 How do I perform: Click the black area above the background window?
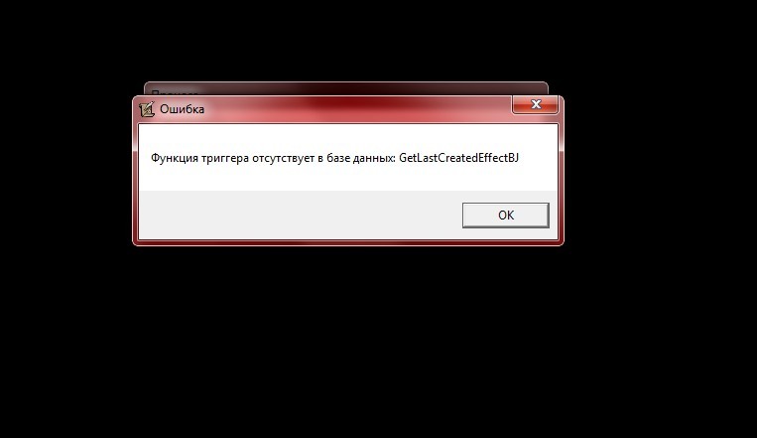pyautogui.click(x=346, y=41)
